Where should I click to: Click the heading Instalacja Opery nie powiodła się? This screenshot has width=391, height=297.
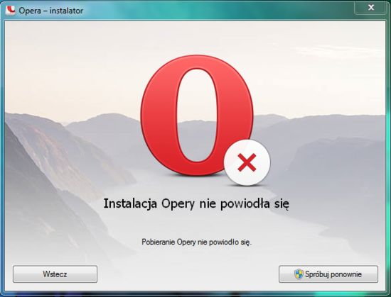coord(196,204)
